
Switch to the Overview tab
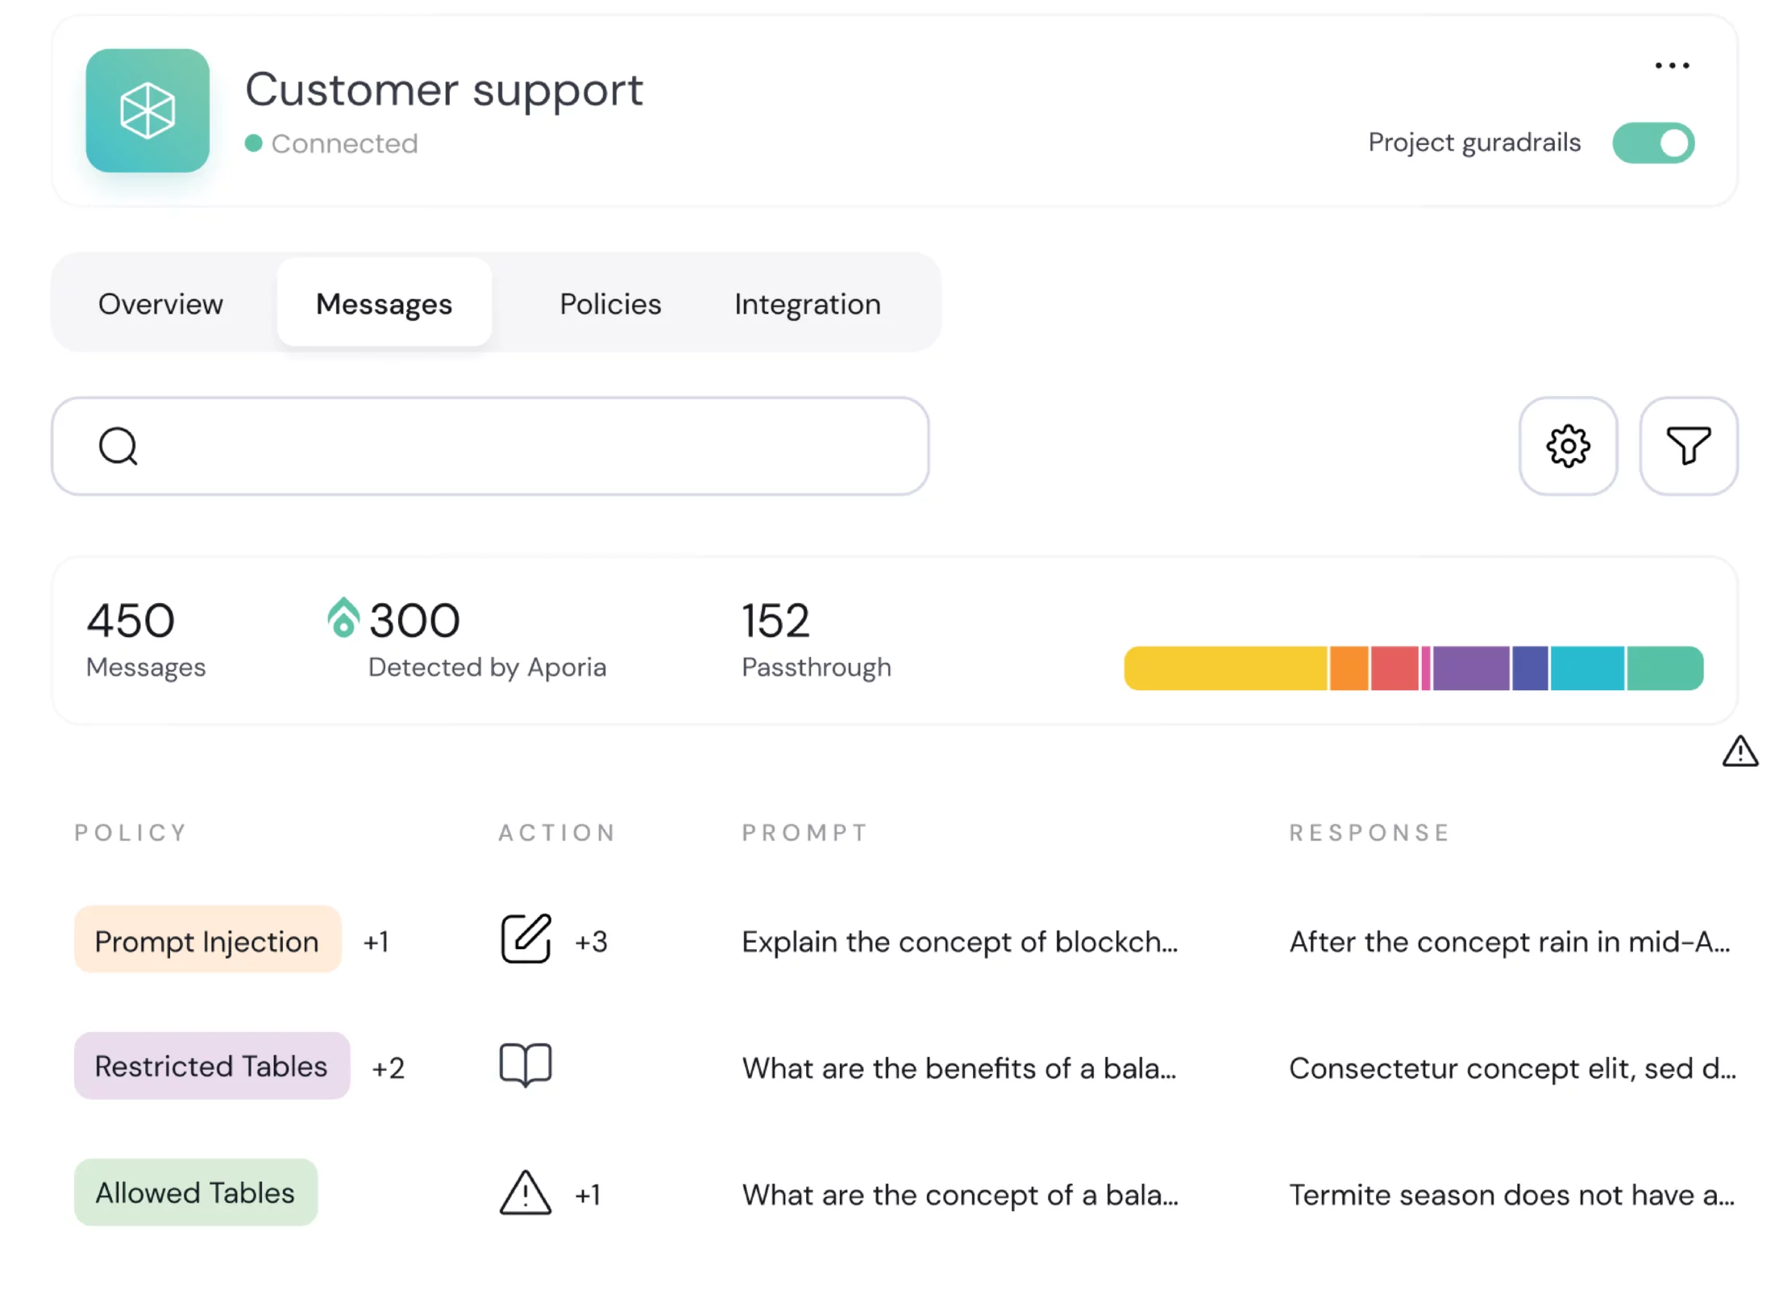[160, 304]
